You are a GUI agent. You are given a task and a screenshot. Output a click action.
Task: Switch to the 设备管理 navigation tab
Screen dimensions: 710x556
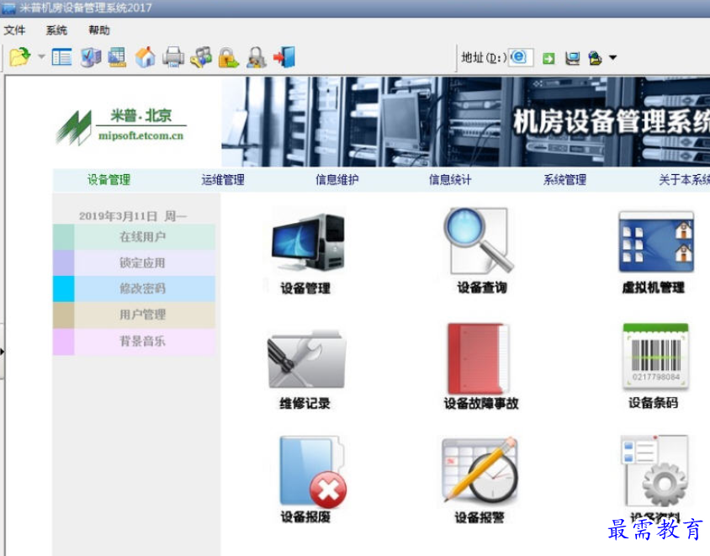(x=109, y=180)
